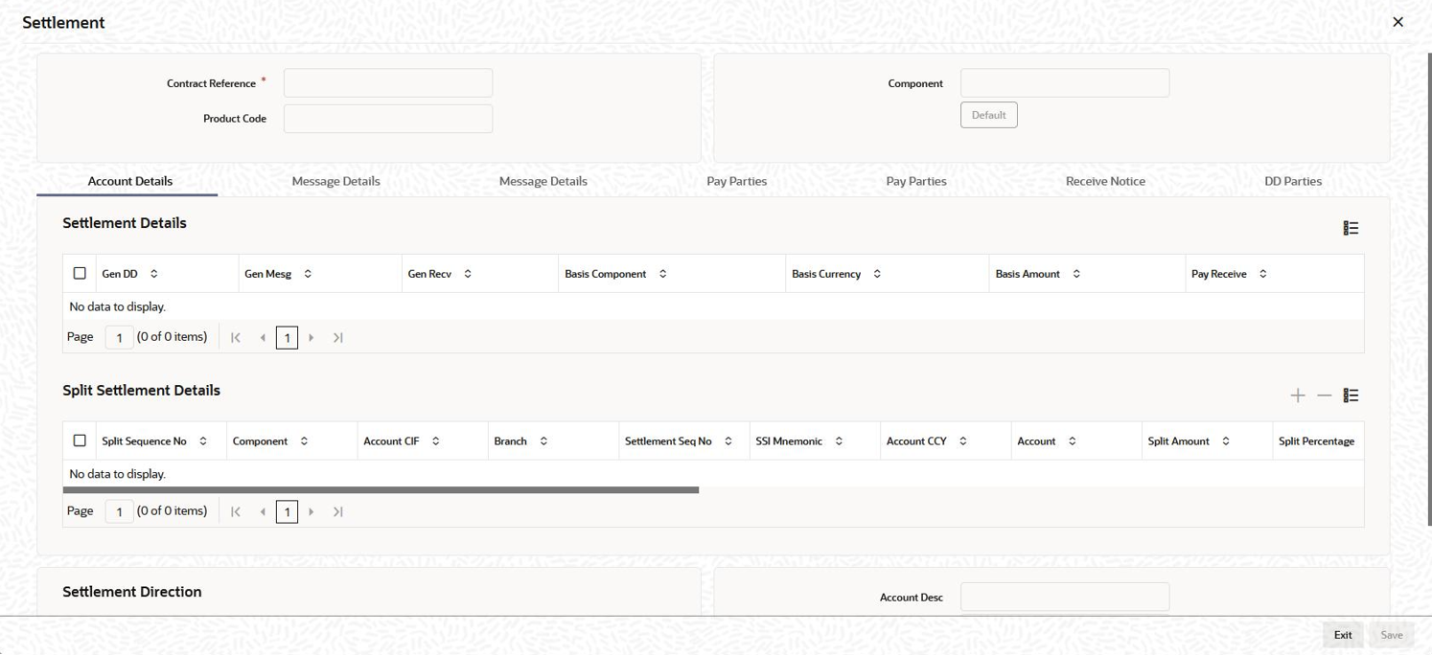Sort by Component column in split table
1432x655 pixels.
point(304,441)
